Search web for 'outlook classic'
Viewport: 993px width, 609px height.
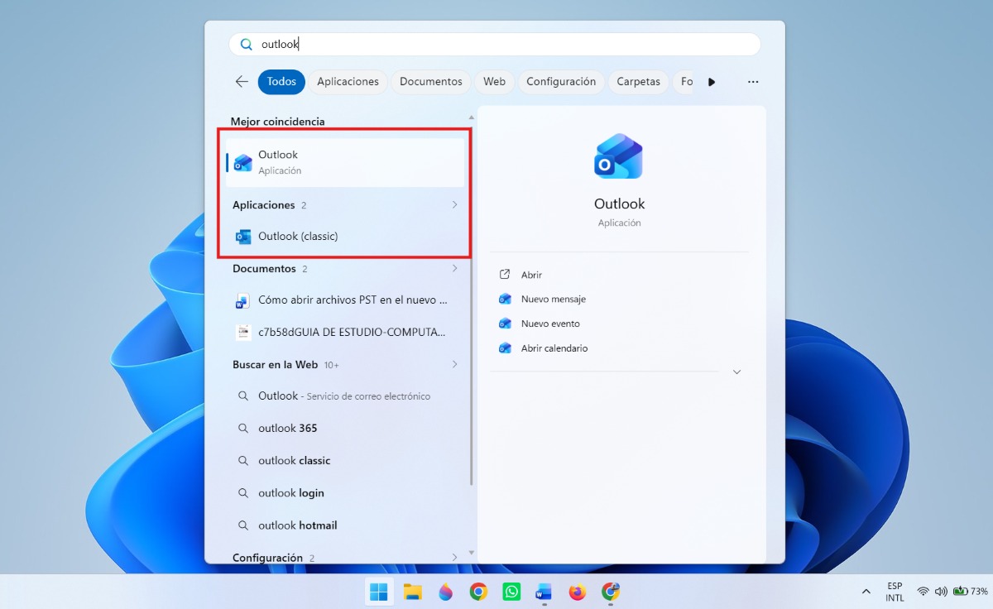[346, 461]
